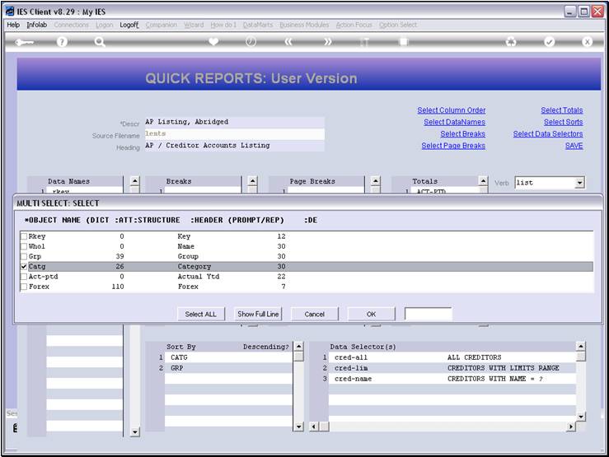The image size is (609, 457).
Task: Click the Descr field AP Listing, Abridged
Action: [234, 122]
